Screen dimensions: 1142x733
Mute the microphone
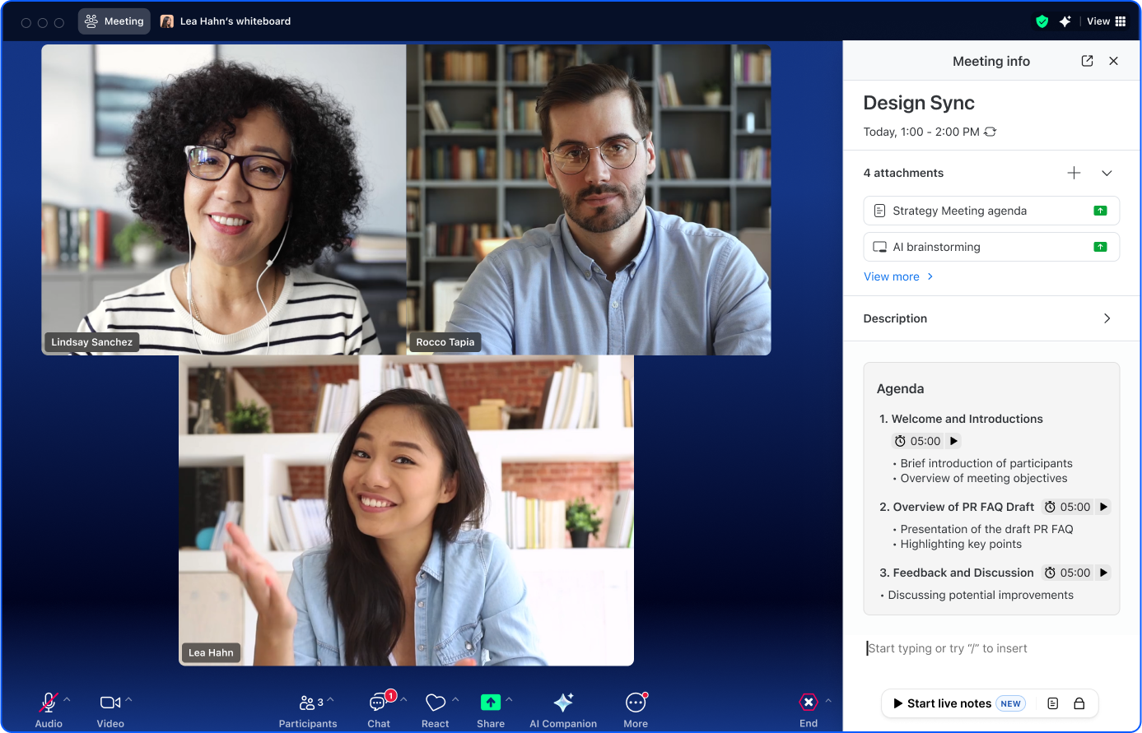[x=46, y=701]
